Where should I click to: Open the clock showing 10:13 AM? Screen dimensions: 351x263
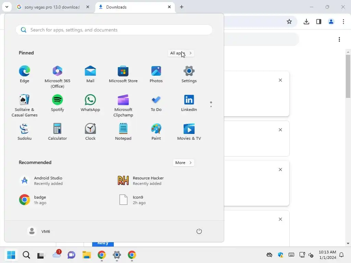(327, 255)
